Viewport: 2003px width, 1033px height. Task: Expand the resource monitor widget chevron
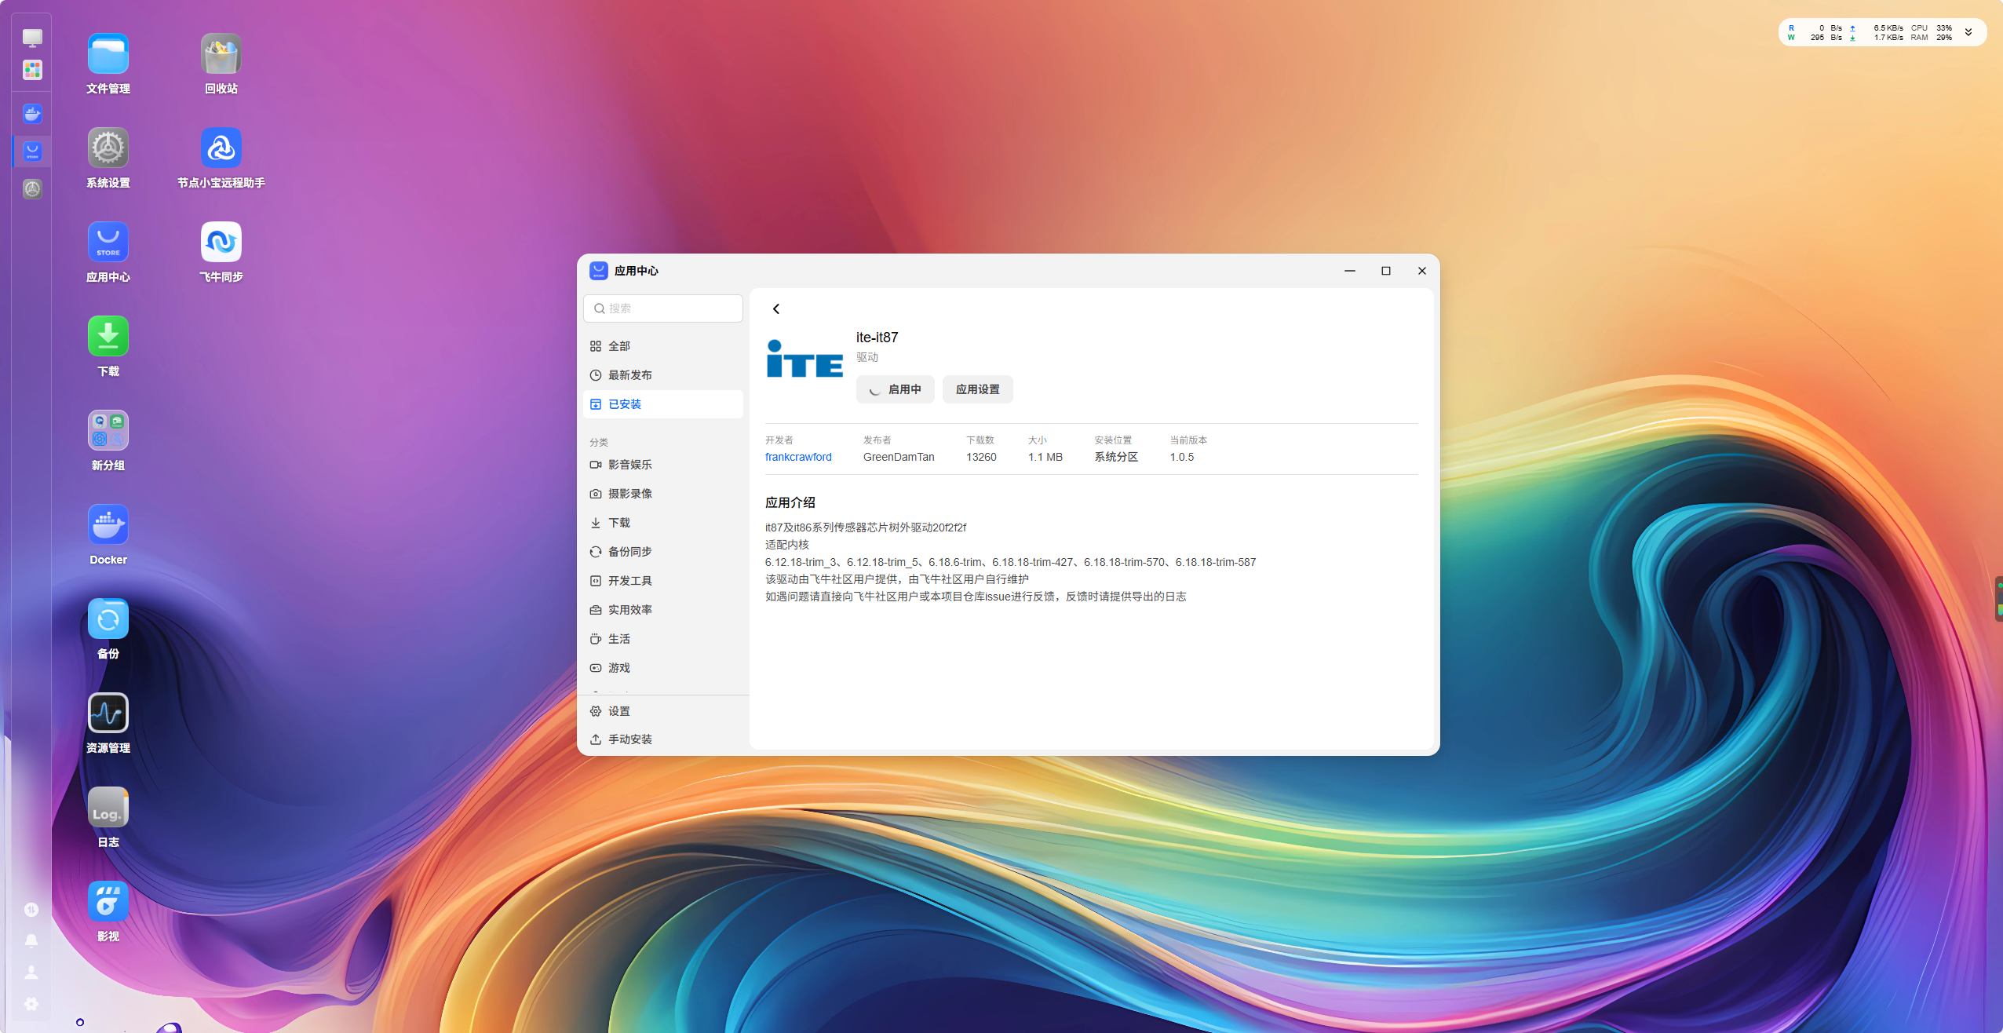[1968, 32]
